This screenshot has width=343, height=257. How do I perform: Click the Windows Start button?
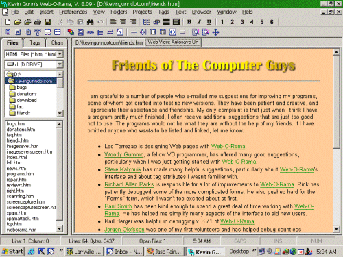(12, 252)
